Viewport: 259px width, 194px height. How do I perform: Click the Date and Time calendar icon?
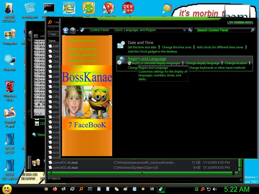pyautogui.click(x=121, y=45)
